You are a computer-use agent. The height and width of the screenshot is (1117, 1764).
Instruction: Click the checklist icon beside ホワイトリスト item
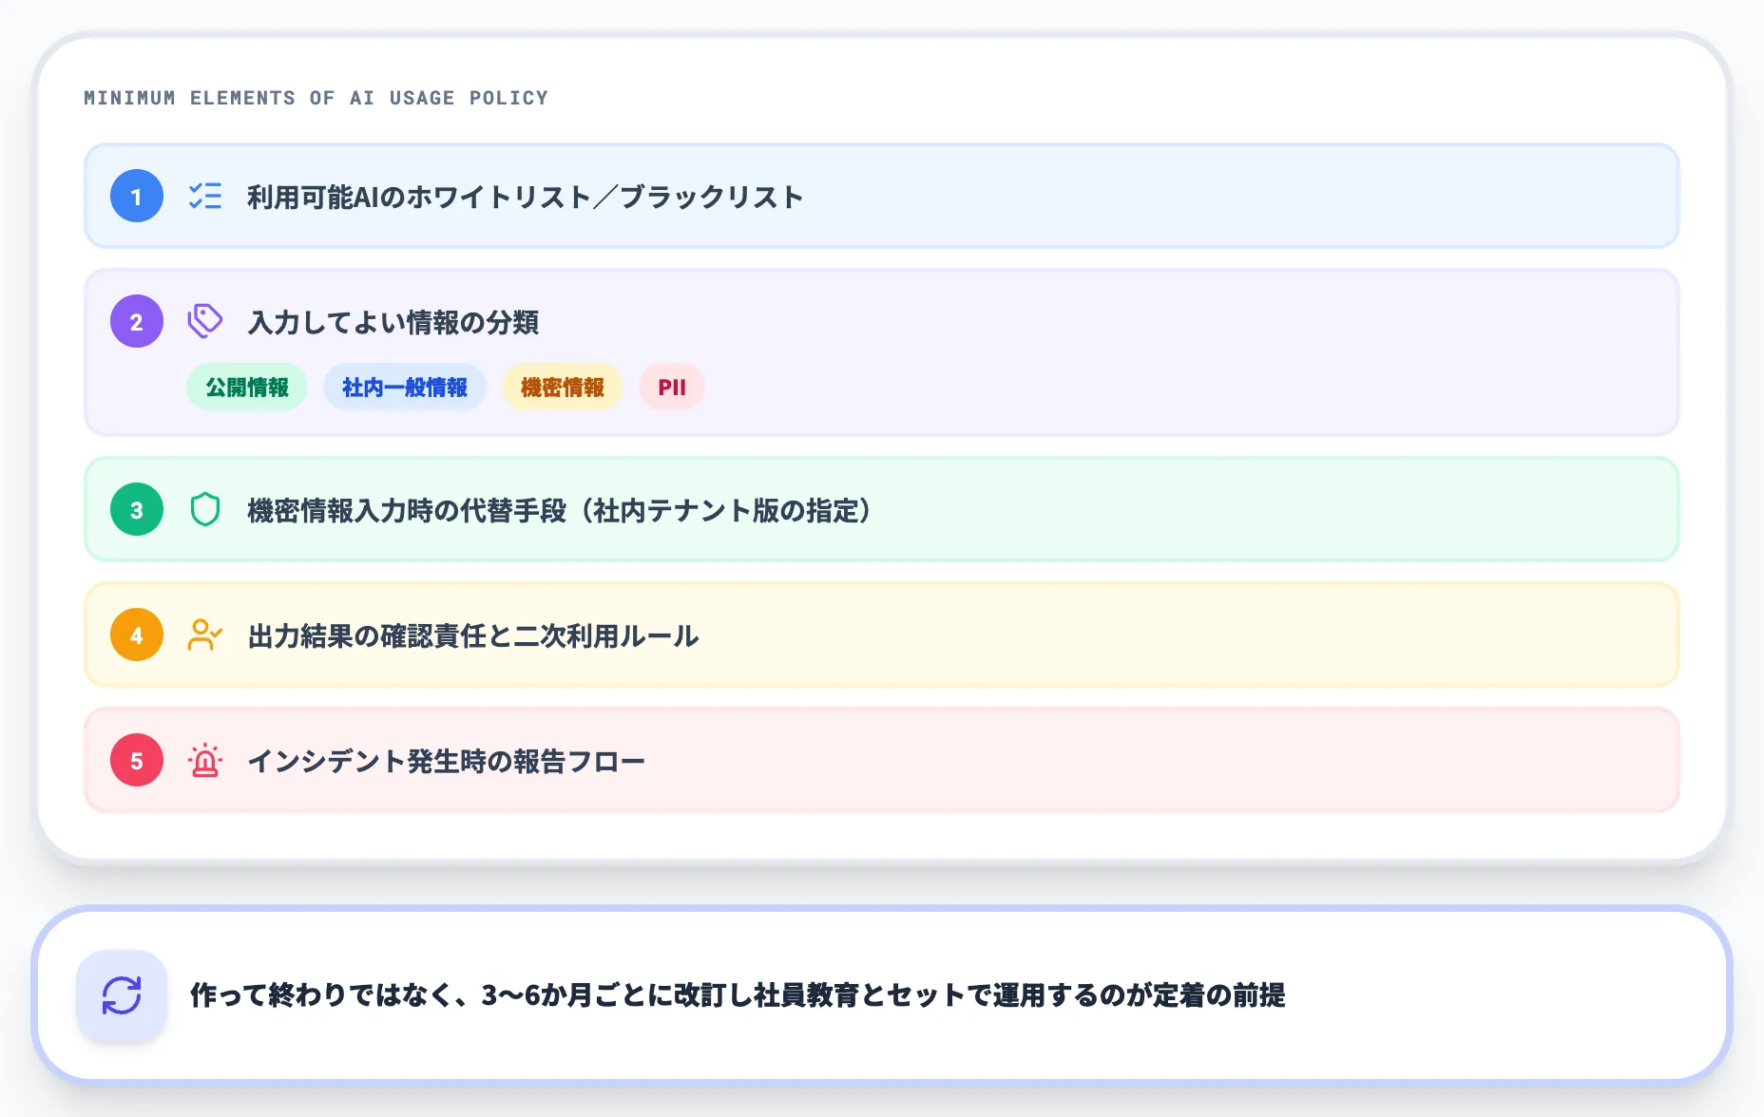click(205, 196)
